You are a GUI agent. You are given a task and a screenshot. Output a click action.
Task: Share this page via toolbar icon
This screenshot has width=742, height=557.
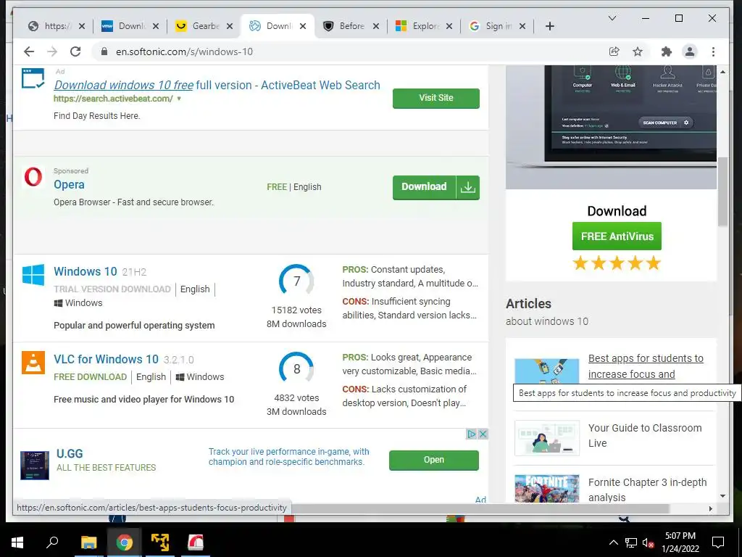coord(614,51)
